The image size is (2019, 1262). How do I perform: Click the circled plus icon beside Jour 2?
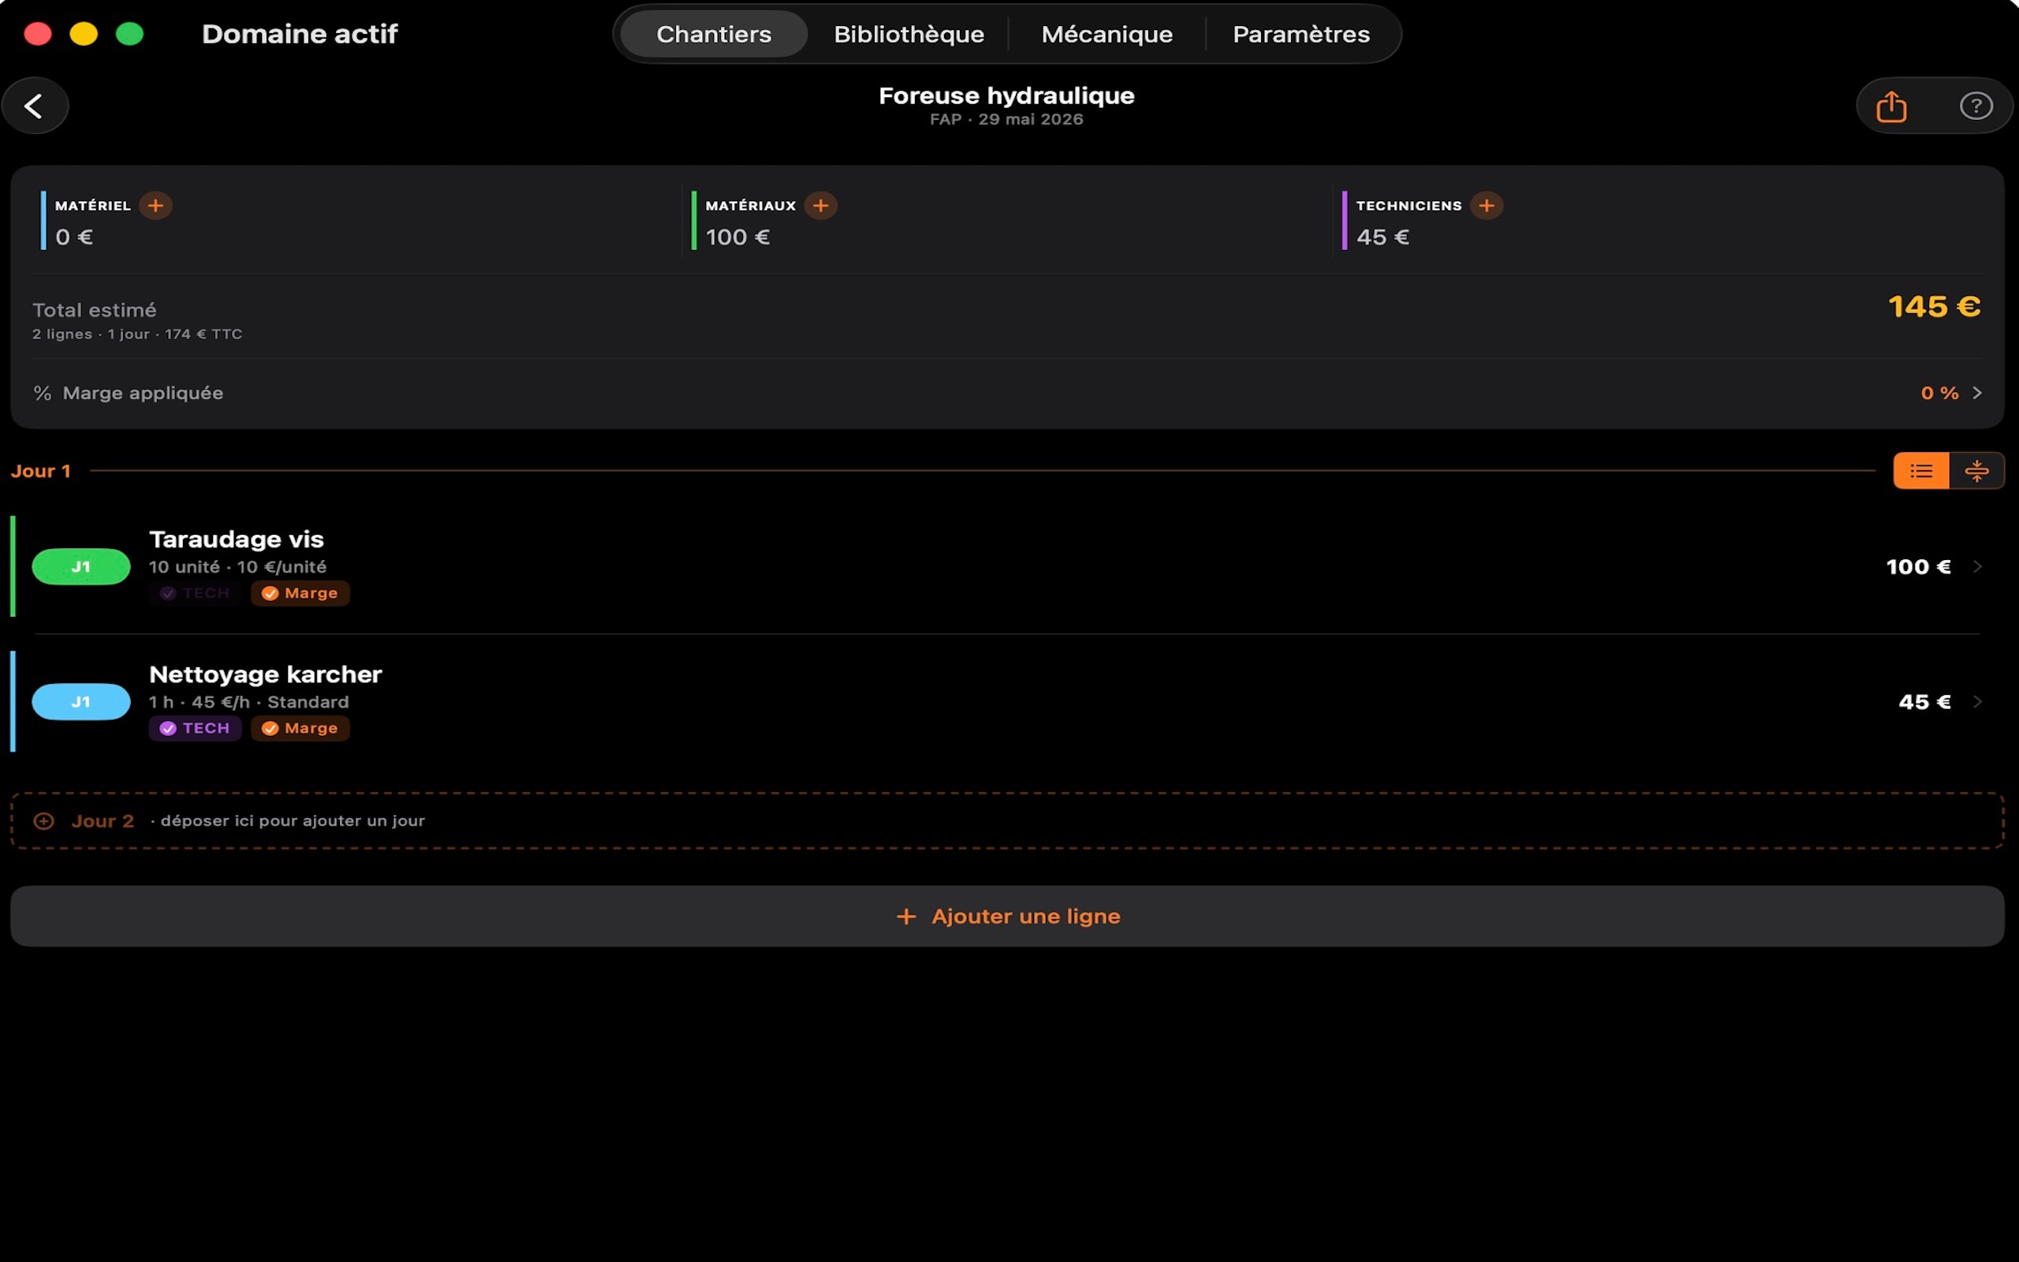44,821
